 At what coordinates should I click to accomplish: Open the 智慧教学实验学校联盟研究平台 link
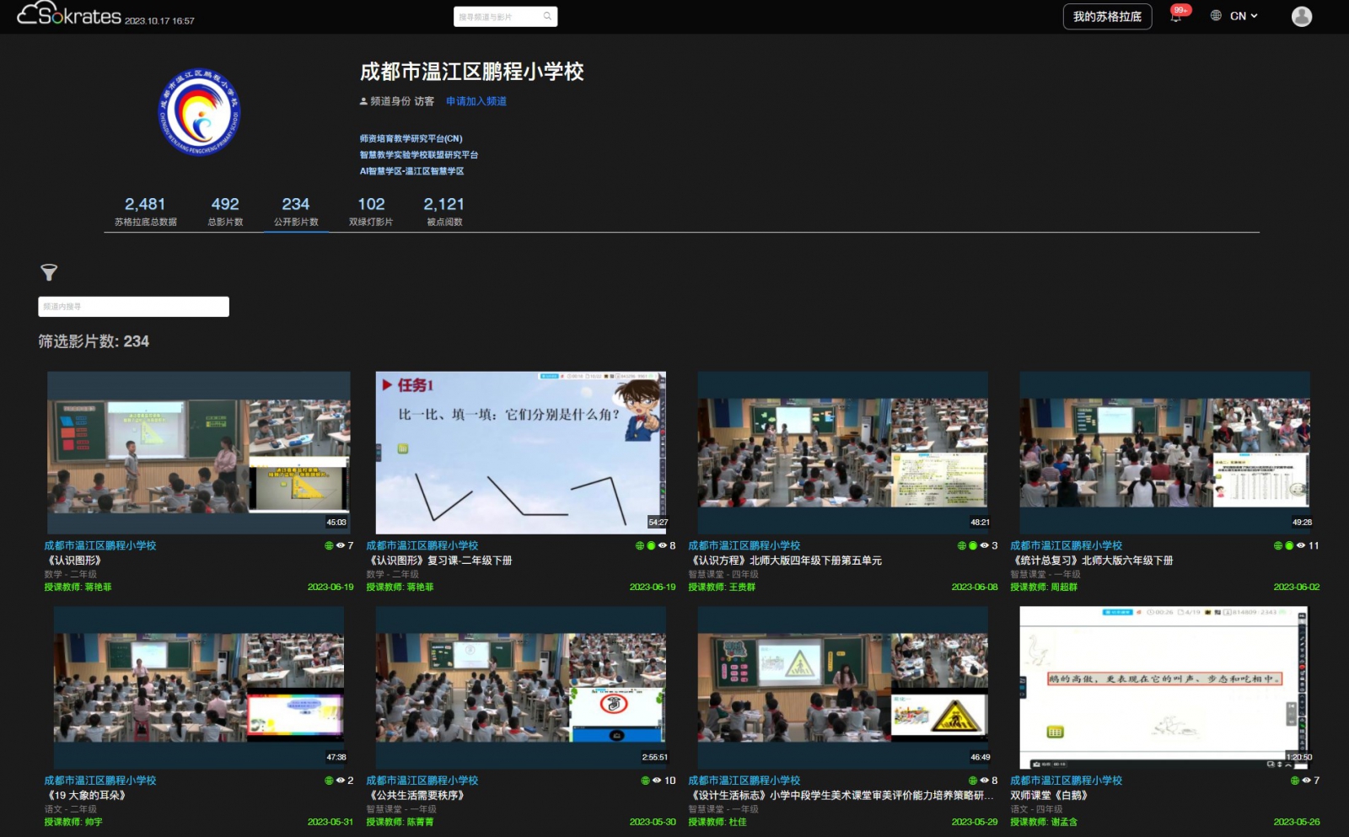point(419,155)
